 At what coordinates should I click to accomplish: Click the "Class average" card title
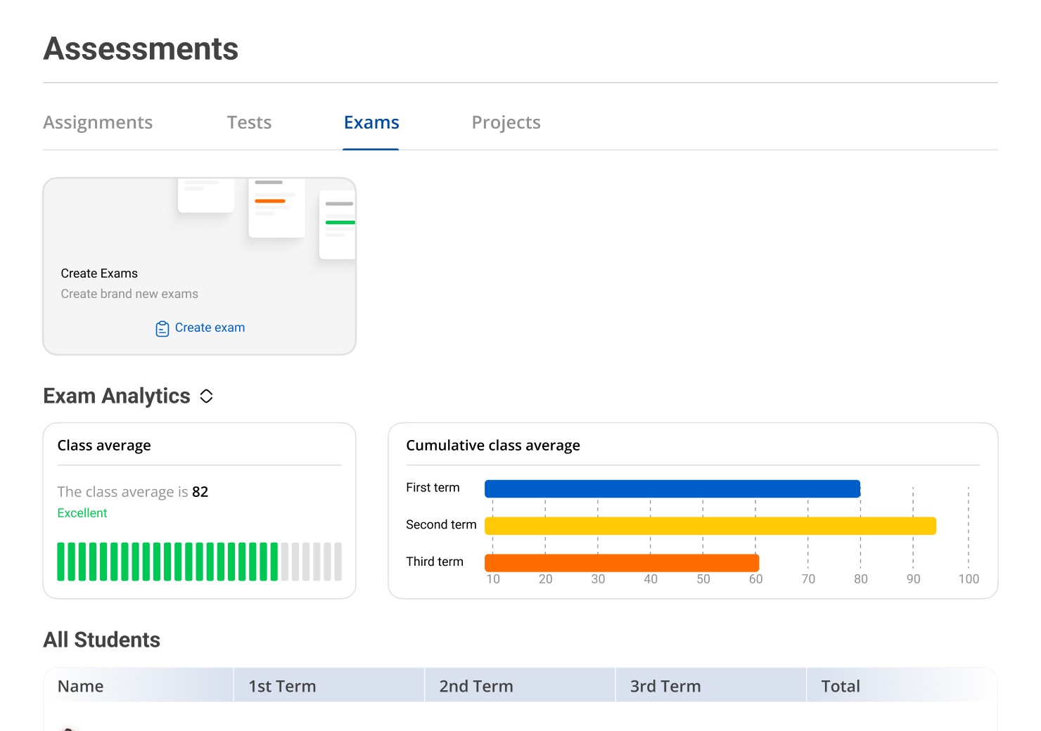(104, 446)
